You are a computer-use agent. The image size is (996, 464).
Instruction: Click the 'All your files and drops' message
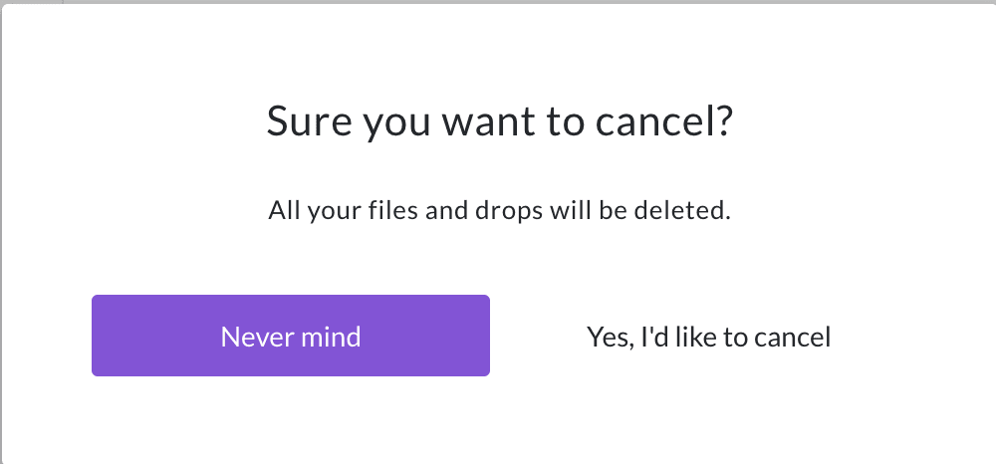tap(499, 210)
